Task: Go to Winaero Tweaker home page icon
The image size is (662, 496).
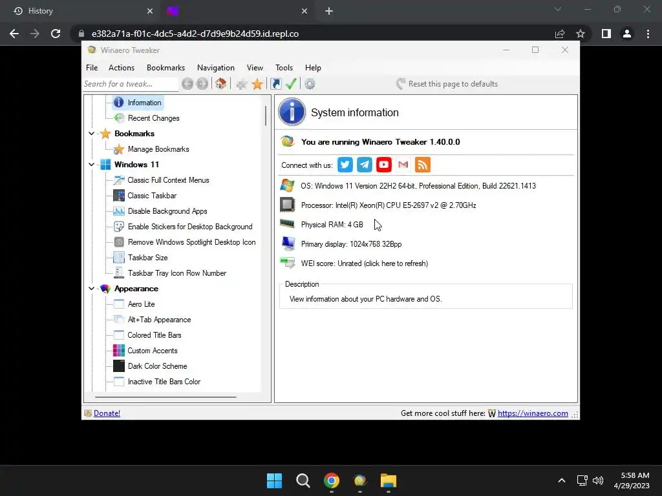Action: [221, 83]
